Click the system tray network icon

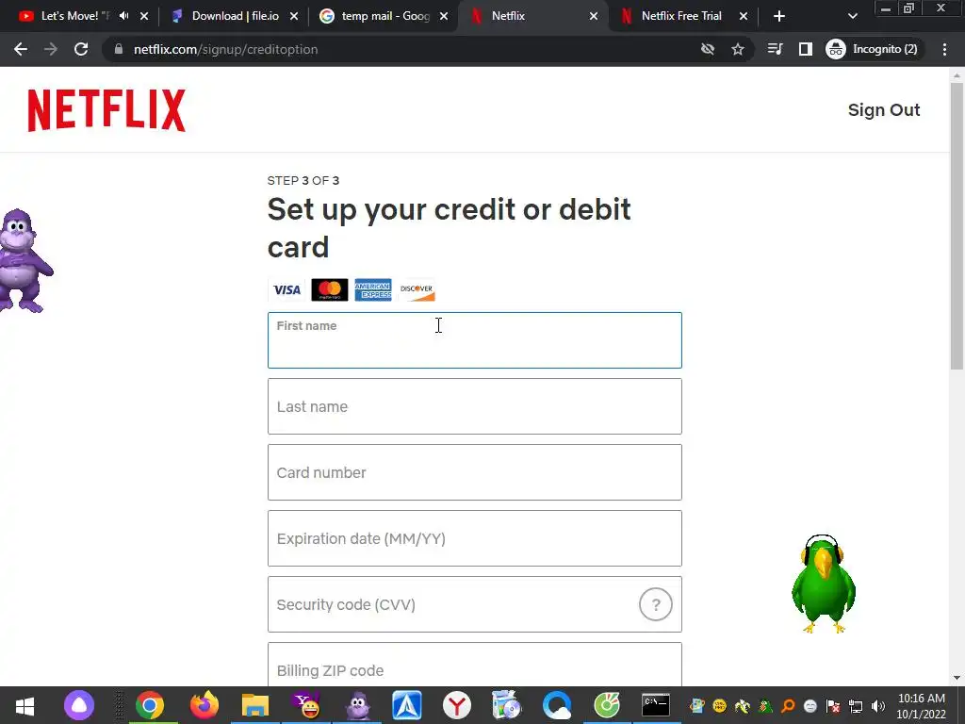pos(856,706)
